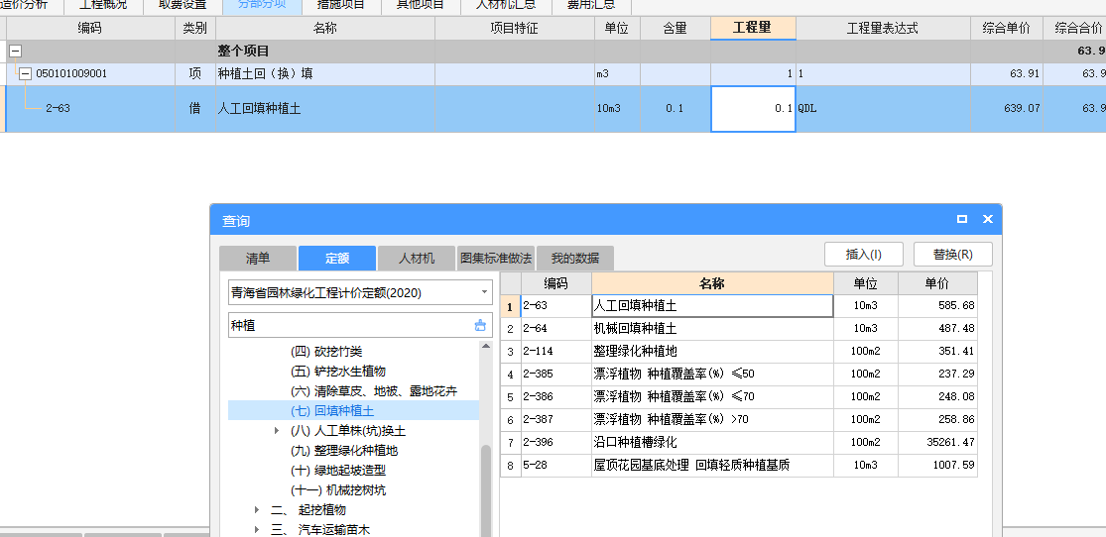The height and width of the screenshot is (537, 1106).
Task: Click the 种植土回(换)填 name cell
Action: (324, 73)
